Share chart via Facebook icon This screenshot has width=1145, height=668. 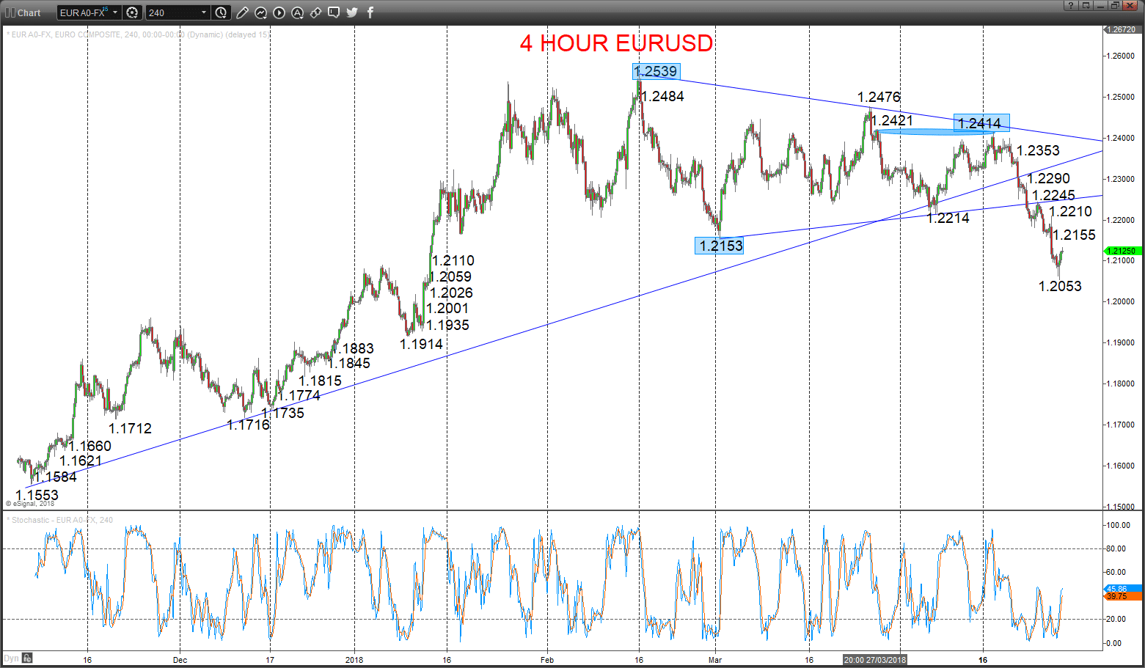coord(370,12)
